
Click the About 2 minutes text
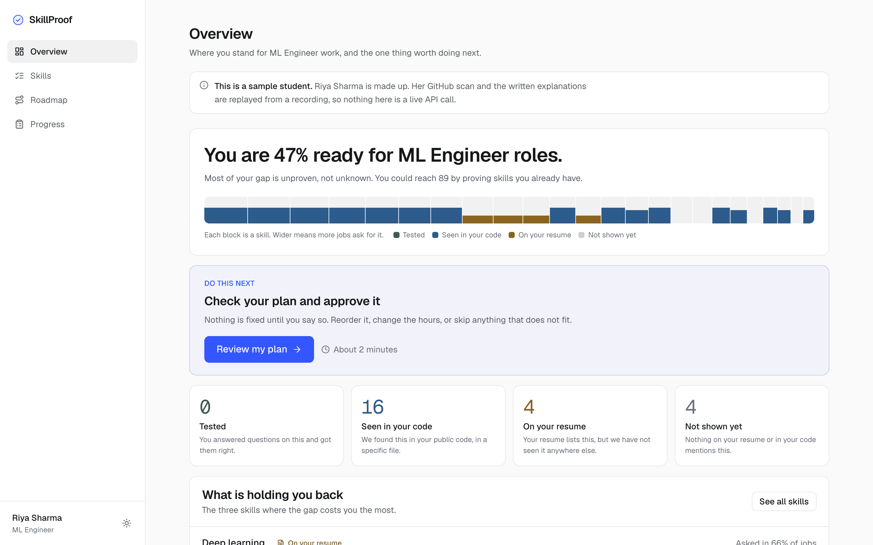tap(366, 349)
